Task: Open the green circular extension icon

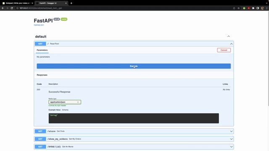Action: [x=244, y=8]
